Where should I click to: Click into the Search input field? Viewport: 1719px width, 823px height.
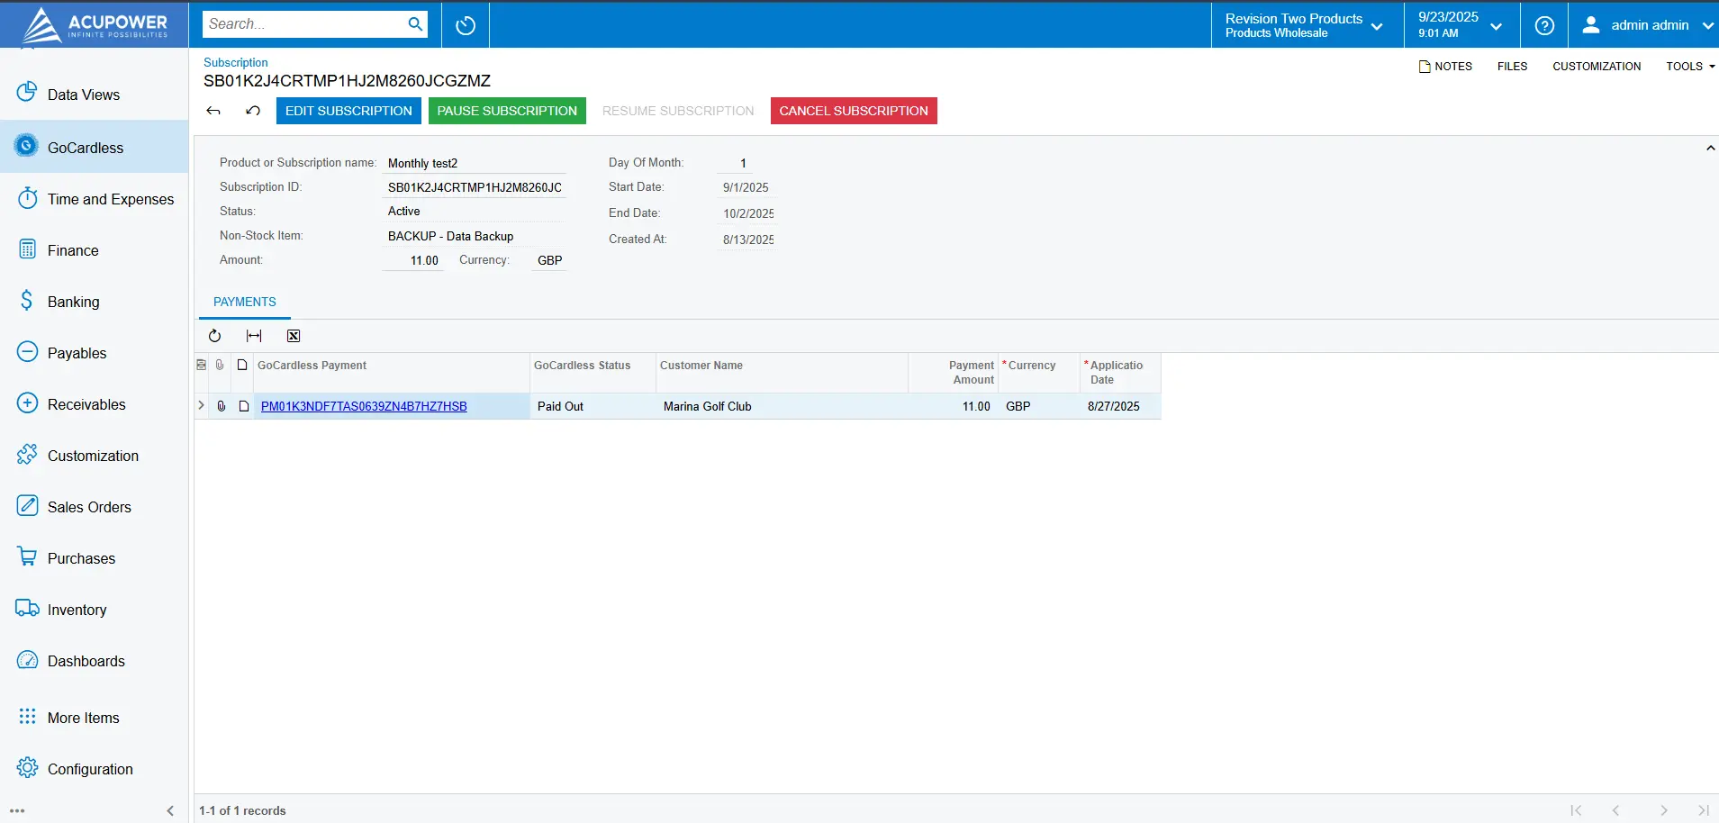(303, 24)
